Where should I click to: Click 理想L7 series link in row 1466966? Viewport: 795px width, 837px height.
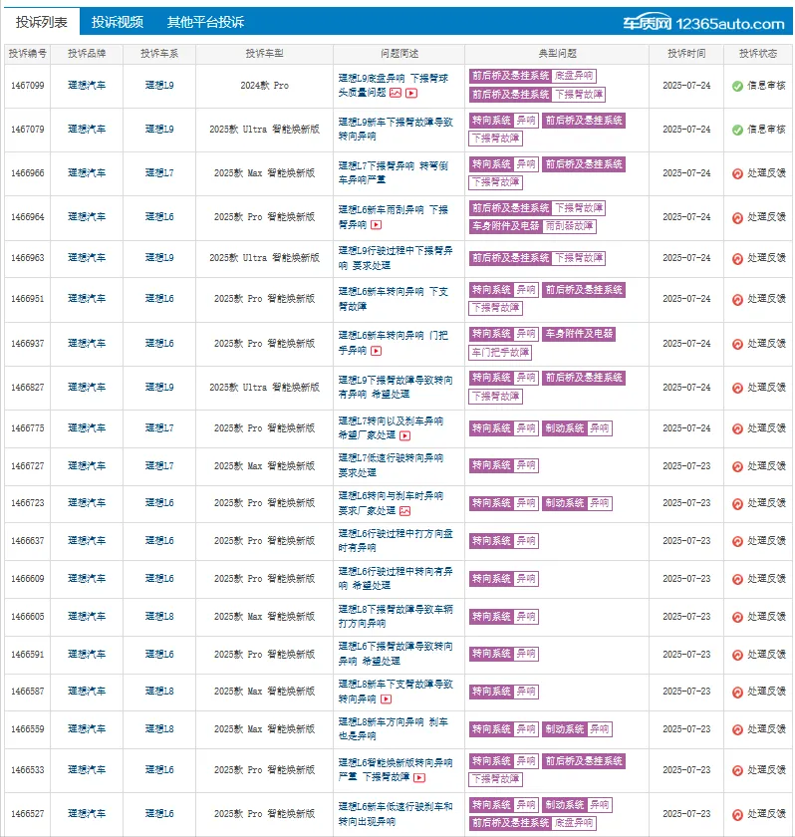pos(159,173)
